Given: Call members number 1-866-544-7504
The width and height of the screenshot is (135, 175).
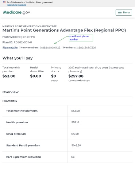Looking at the screenshot, I should (86, 47).
